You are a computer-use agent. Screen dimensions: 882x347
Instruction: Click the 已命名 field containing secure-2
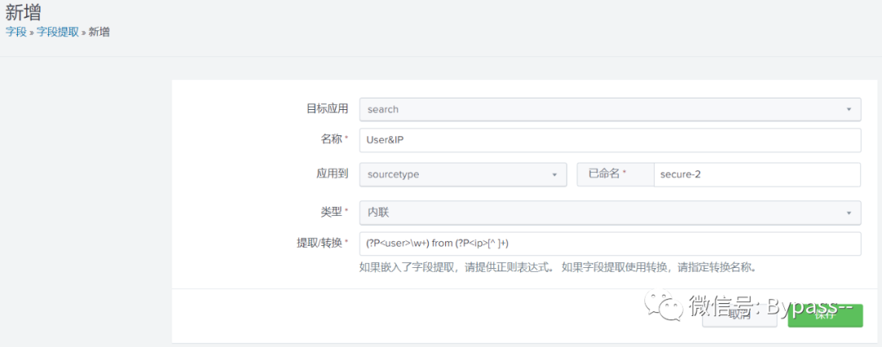coord(756,174)
